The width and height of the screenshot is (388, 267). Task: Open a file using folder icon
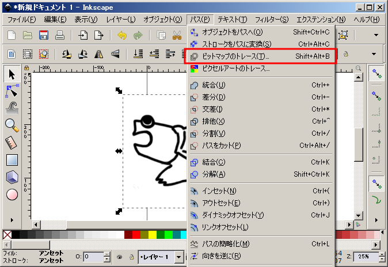point(28,35)
